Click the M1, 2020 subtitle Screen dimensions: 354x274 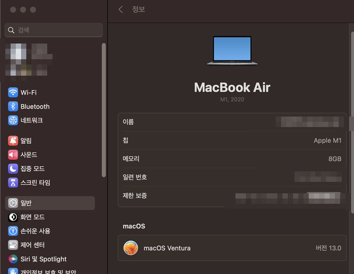click(x=232, y=100)
